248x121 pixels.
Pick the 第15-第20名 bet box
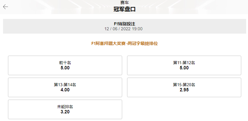click(184, 87)
